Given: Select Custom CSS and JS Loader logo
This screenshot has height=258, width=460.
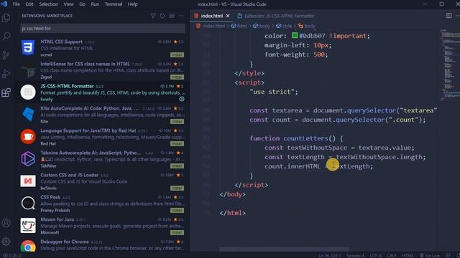Looking at the screenshot, I should click(28, 181).
